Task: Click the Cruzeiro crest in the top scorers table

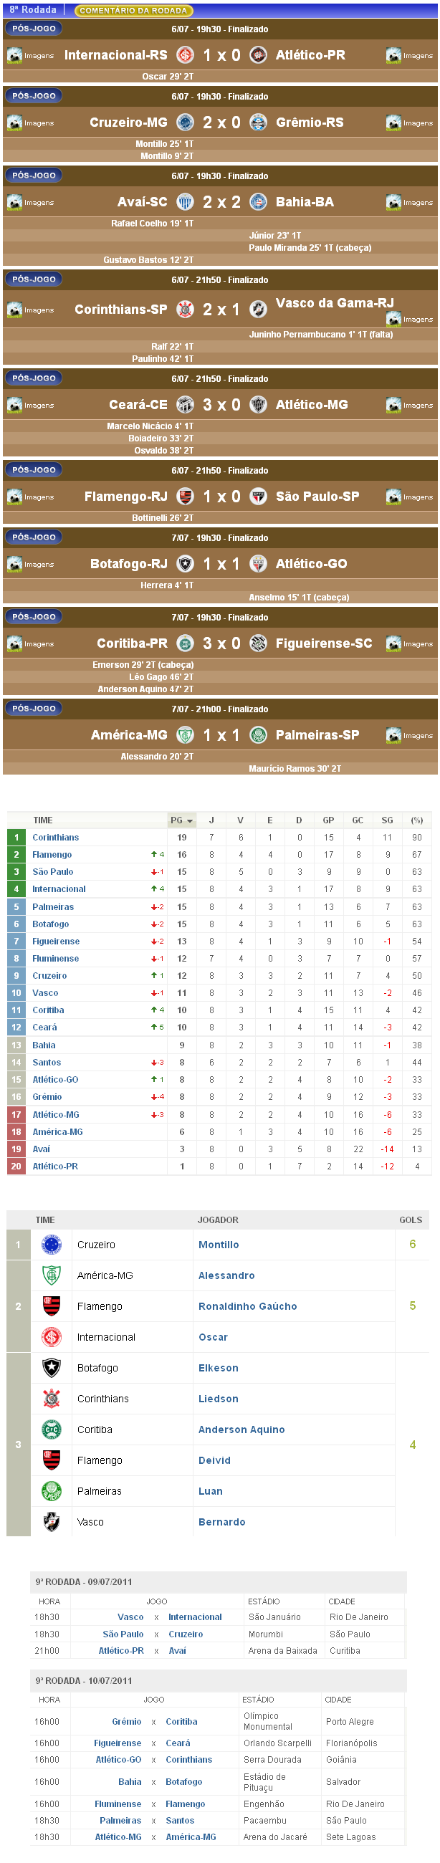Action: (52, 1245)
